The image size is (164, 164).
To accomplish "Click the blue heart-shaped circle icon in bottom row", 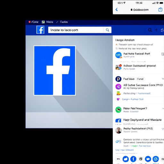I will (148, 159).
